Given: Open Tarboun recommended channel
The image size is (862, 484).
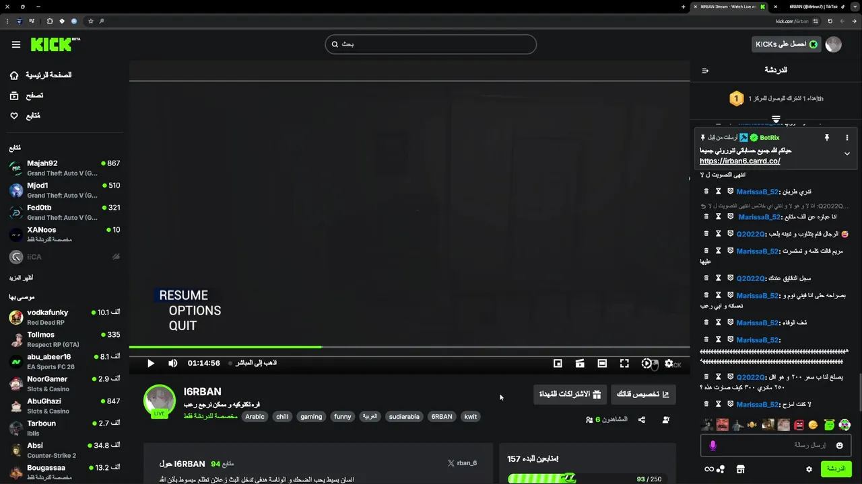Looking at the screenshot, I should (65, 428).
